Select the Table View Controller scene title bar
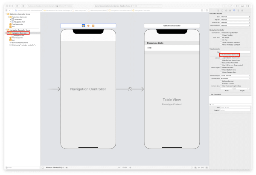Screen dimensions: 256x175 (172, 26)
